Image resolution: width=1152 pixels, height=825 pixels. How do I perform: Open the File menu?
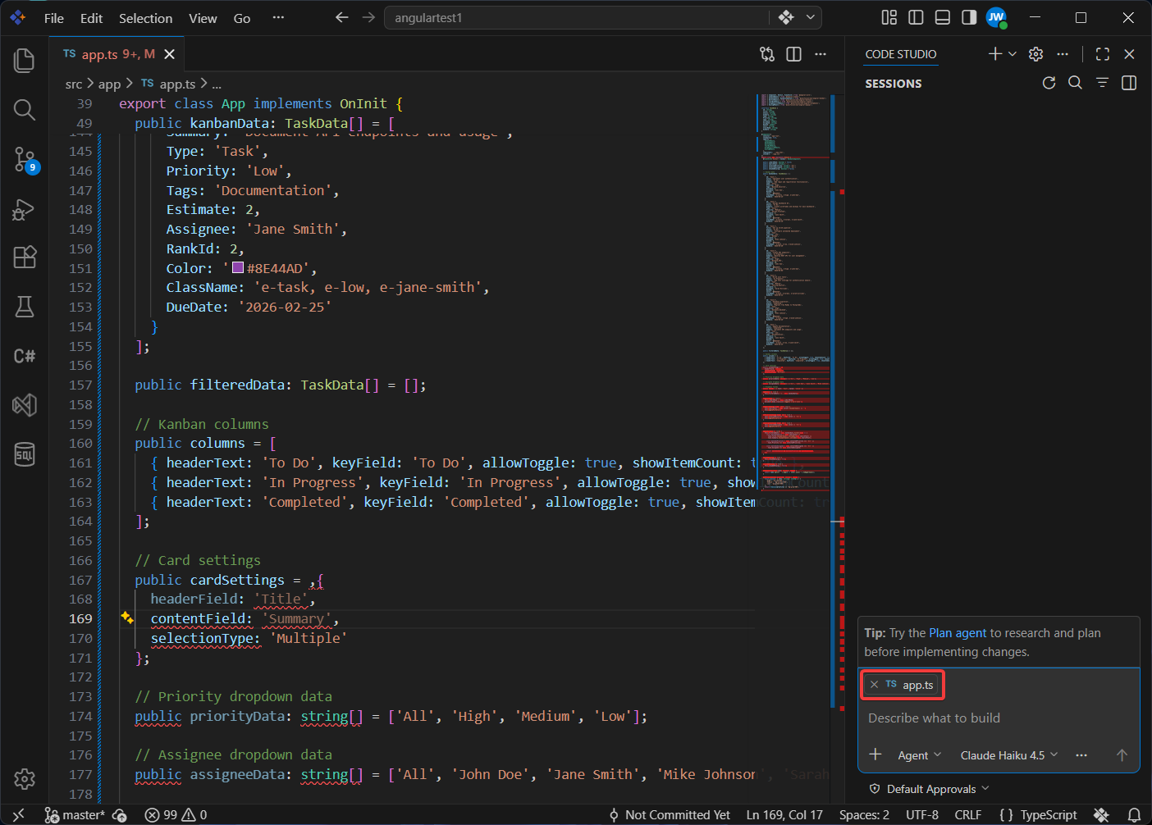[x=54, y=18]
